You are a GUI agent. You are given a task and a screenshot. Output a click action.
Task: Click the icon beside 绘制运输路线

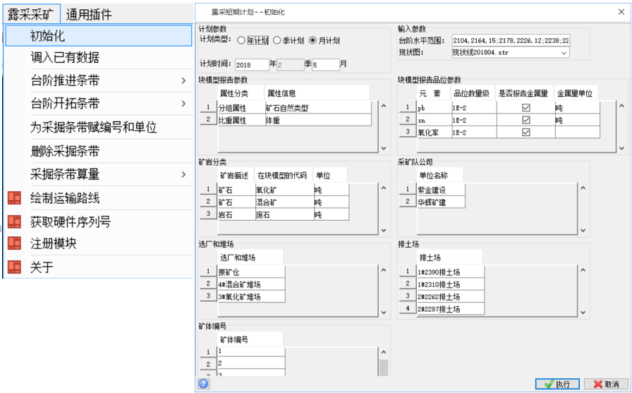pyautogui.click(x=14, y=198)
